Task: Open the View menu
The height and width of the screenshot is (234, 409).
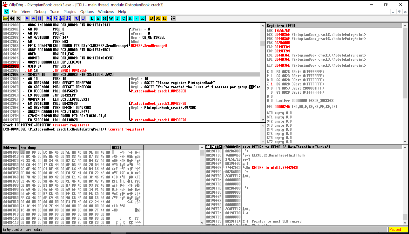Action: pyautogui.click(x=26, y=11)
